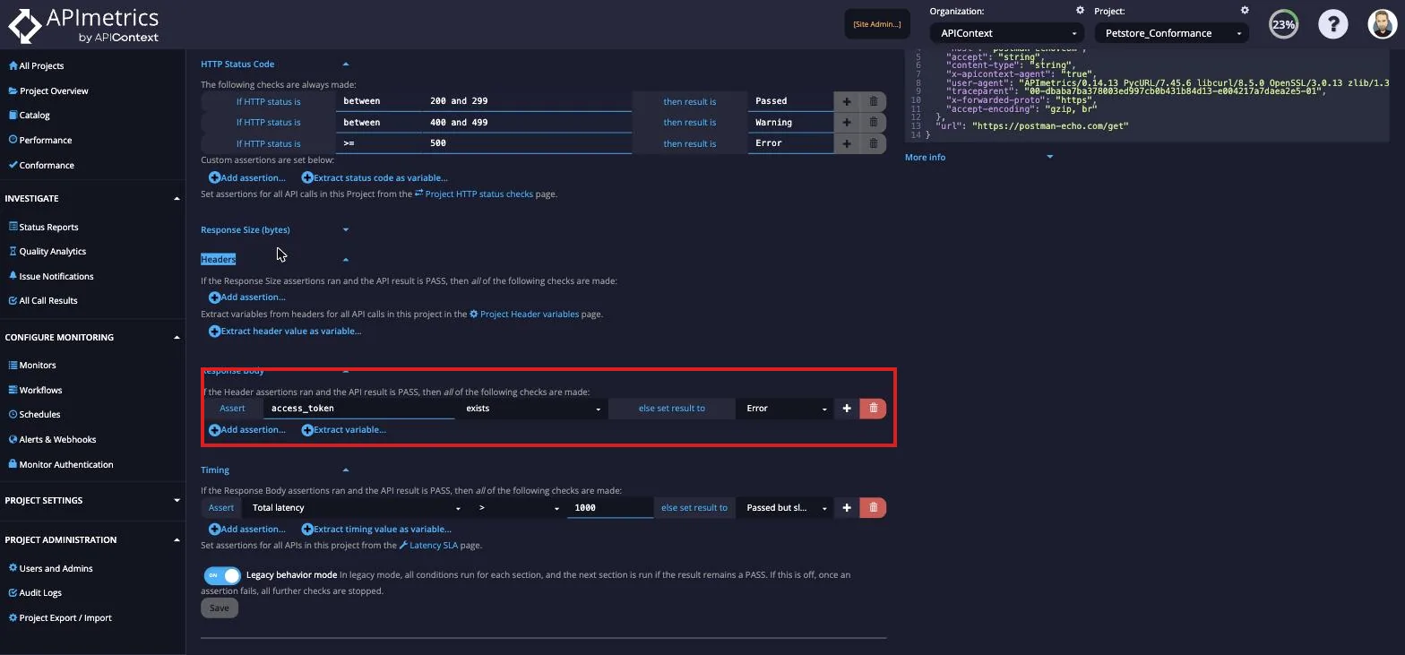Delete the 400 and 499 status check
The height and width of the screenshot is (655, 1405).
click(874, 122)
